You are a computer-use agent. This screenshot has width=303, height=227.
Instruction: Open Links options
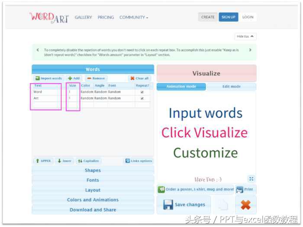[139, 161]
